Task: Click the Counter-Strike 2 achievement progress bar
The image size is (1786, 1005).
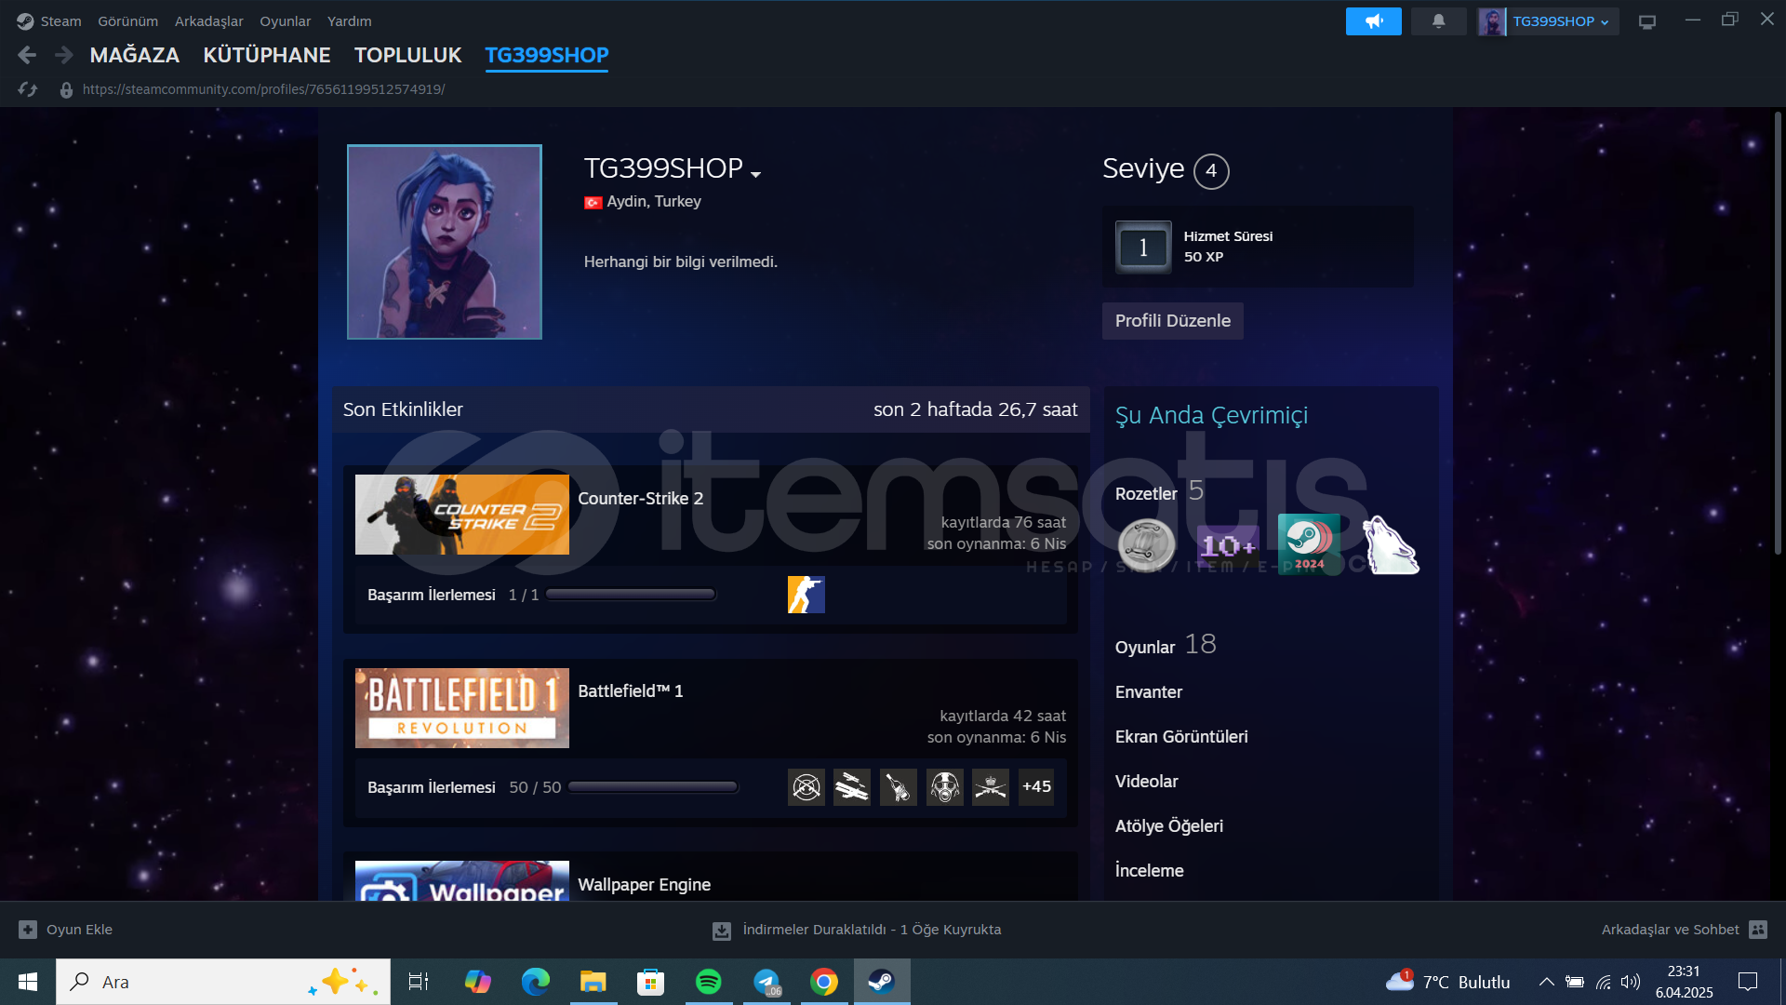Action: (x=631, y=595)
